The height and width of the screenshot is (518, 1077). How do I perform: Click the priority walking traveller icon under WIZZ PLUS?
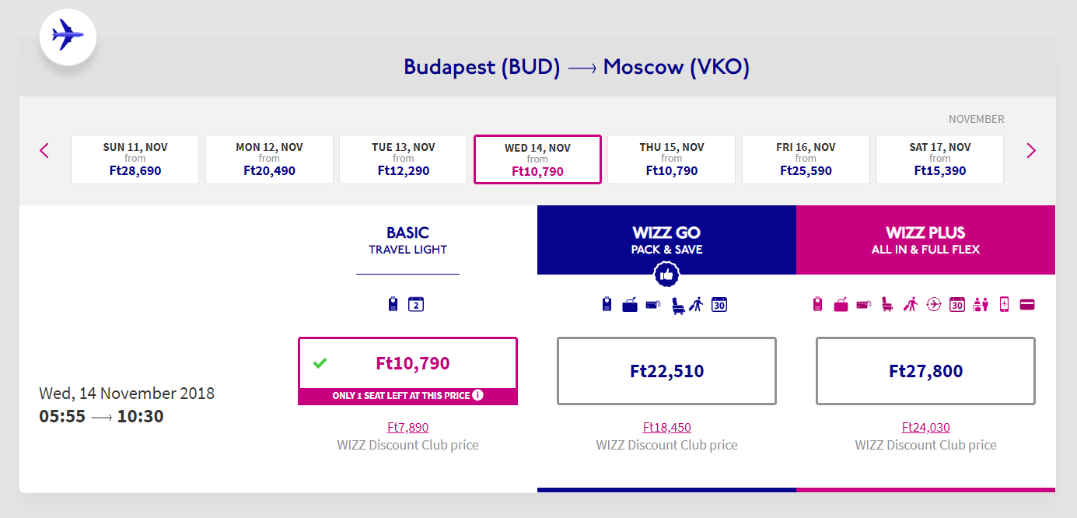click(911, 305)
